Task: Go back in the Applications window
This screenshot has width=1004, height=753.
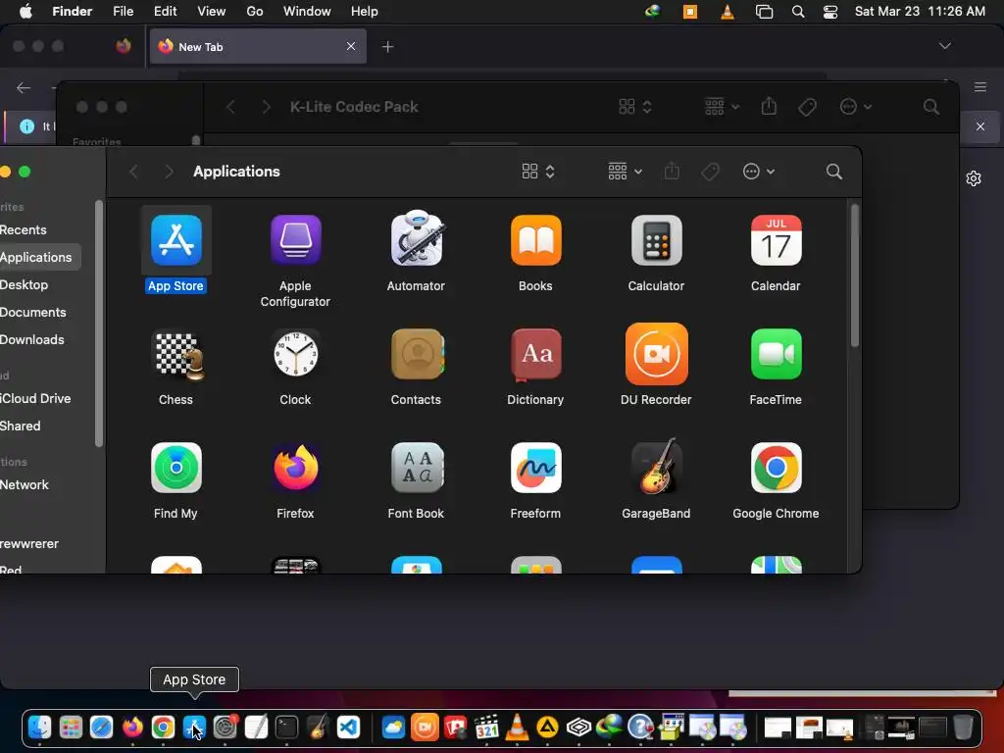Action: tap(133, 171)
